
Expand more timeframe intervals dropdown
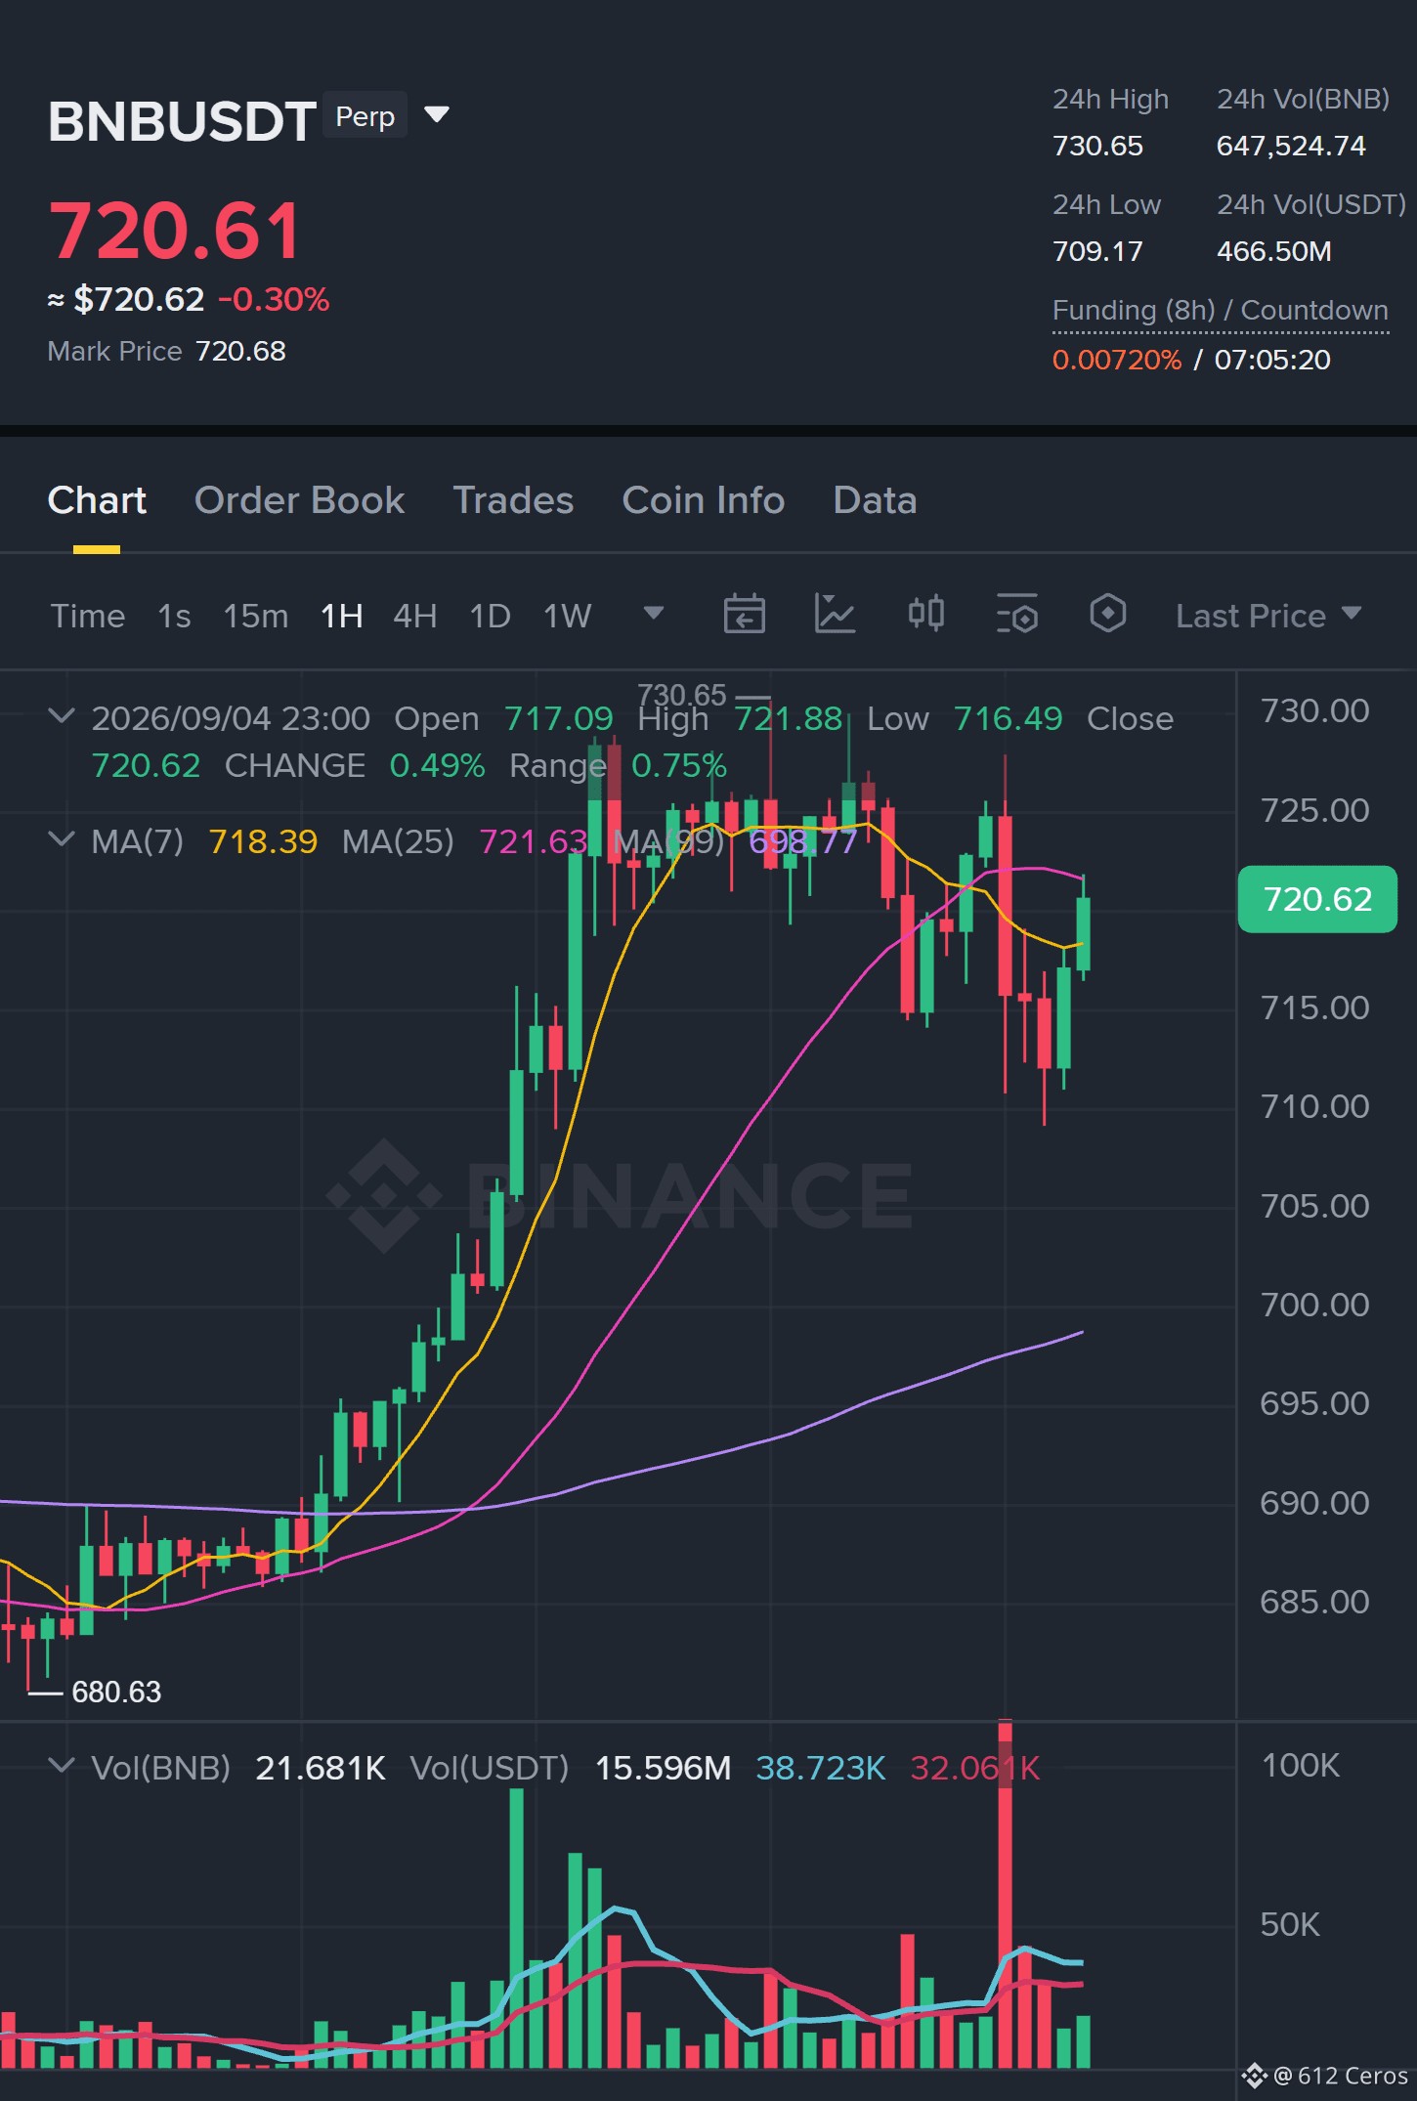point(654,614)
